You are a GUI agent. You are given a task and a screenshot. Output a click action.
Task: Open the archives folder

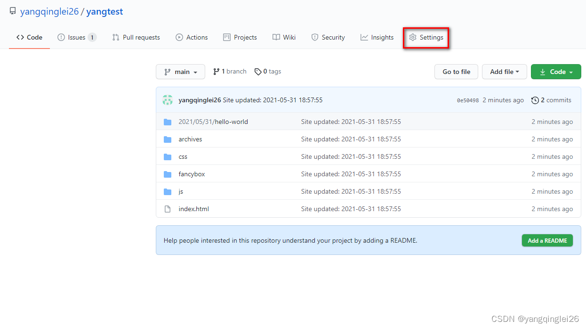coord(190,139)
